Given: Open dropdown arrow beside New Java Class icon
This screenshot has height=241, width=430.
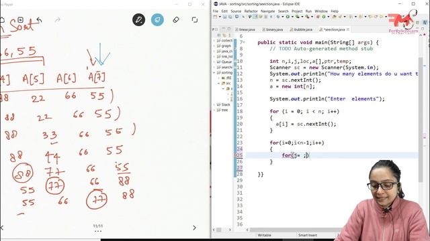Looking at the screenshot, I should point(328,17).
